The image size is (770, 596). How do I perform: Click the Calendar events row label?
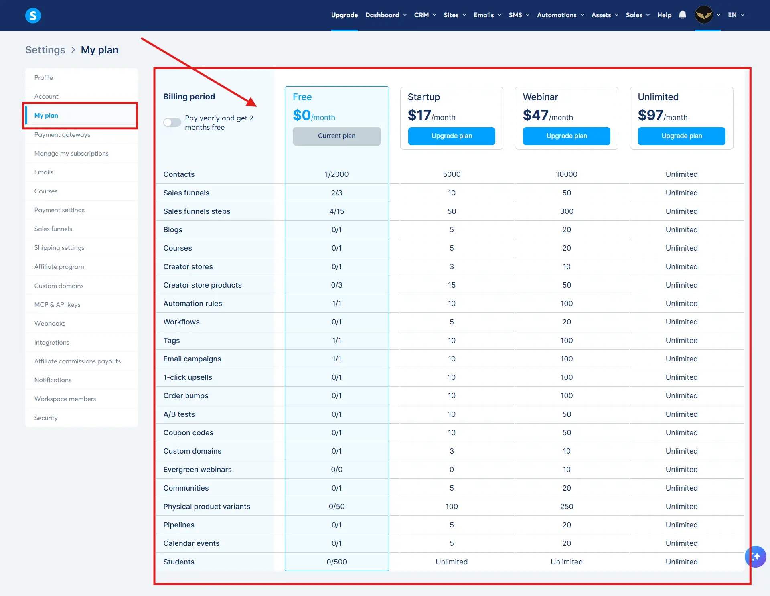[191, 543]
